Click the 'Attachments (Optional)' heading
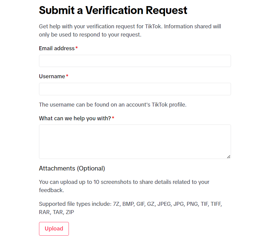This screenshot has height=239, width=270. pyautogui.click(x=72, y=168)
